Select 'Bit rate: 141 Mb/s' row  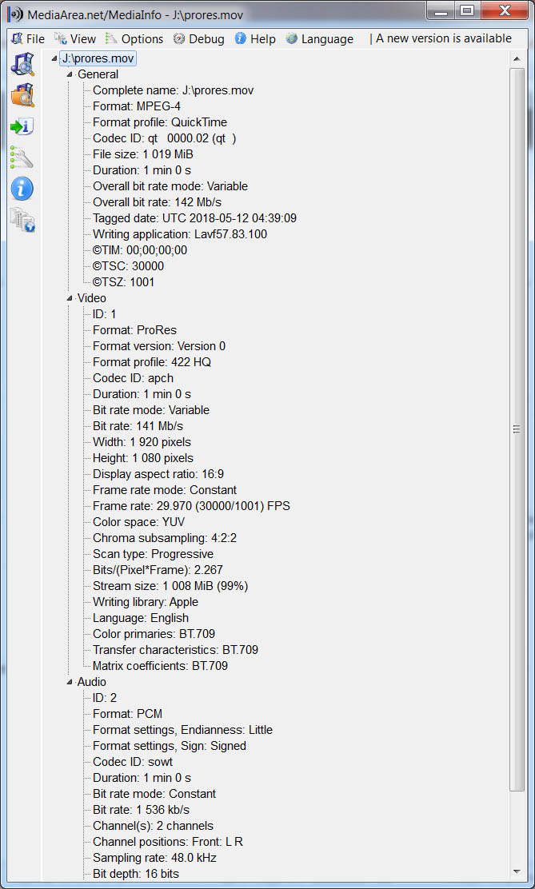(x=138, y=426)
